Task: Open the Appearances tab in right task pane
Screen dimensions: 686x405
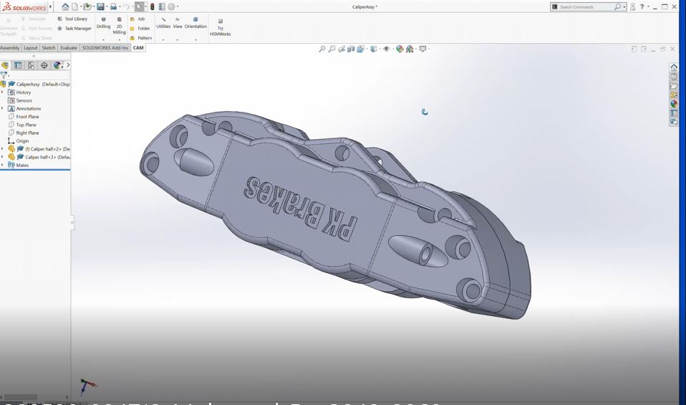Action: [674, 104]
